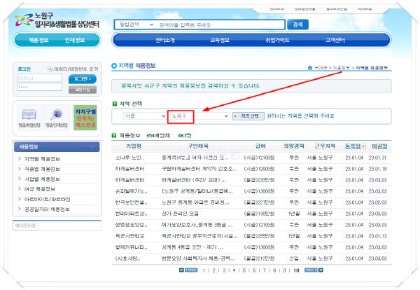Select 아르바이트/파트타임 in sidebar

pos(48,199)
